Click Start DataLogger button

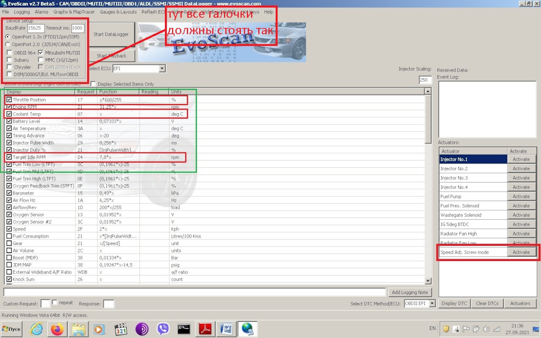(x=111, y=34)
